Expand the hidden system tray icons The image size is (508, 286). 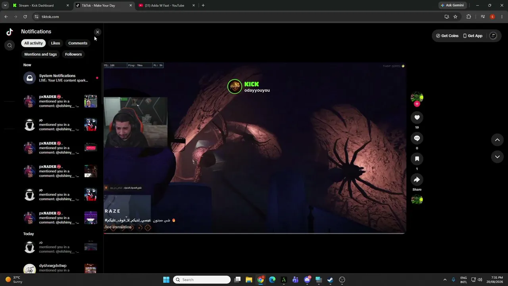tap(445, 280)
